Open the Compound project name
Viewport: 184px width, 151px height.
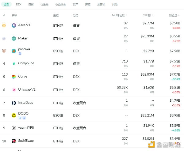pyautogui.click(x=26, y=63)
